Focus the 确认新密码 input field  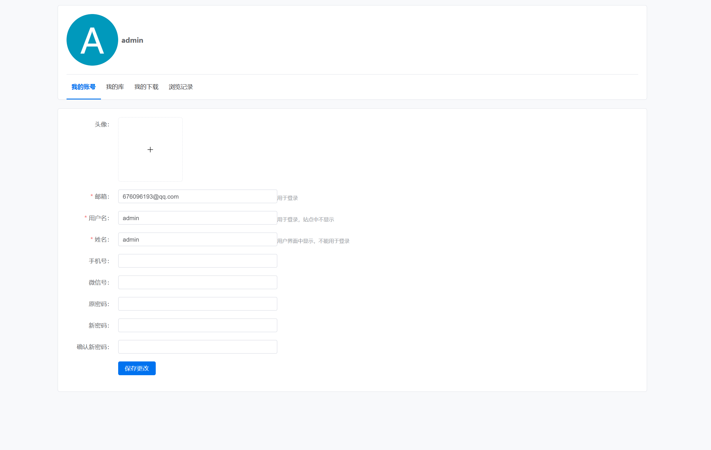[x=198, y=347]
